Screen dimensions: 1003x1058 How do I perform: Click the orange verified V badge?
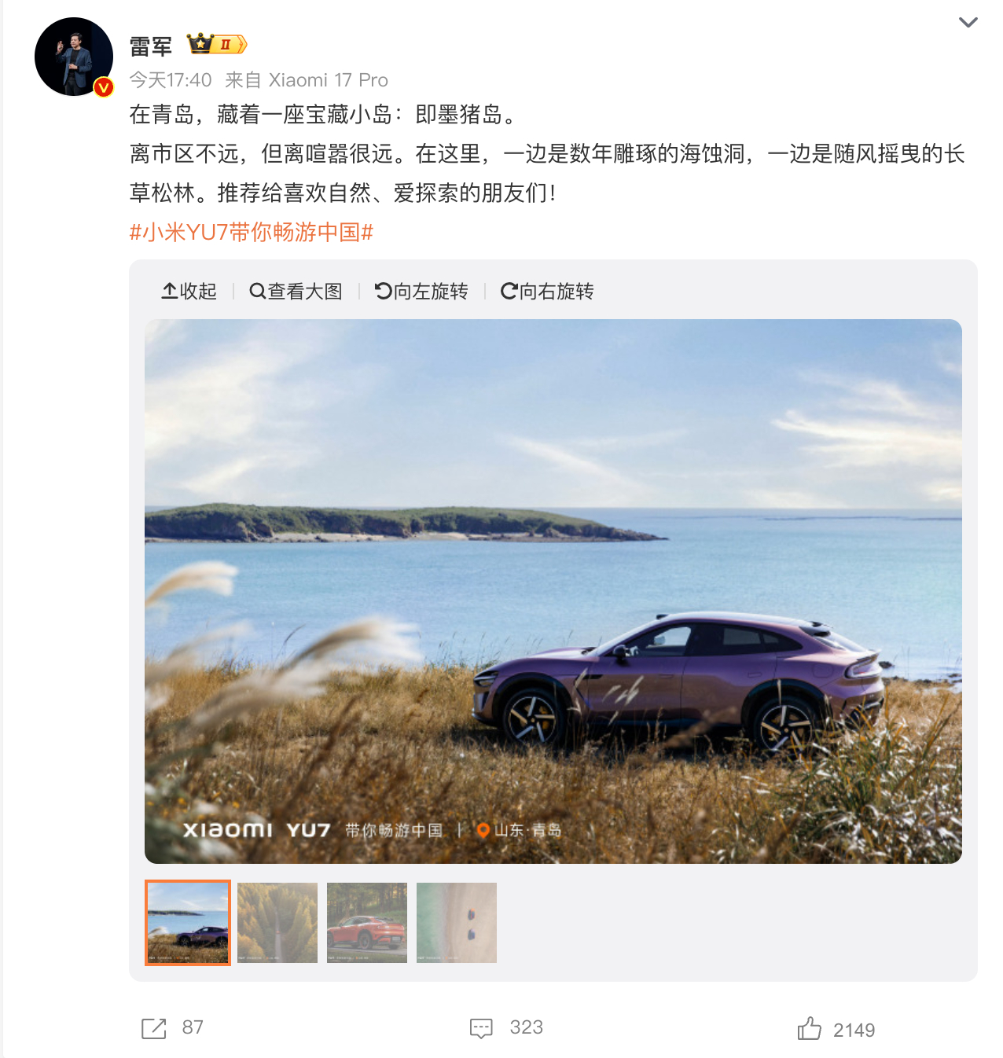(103, 87)
